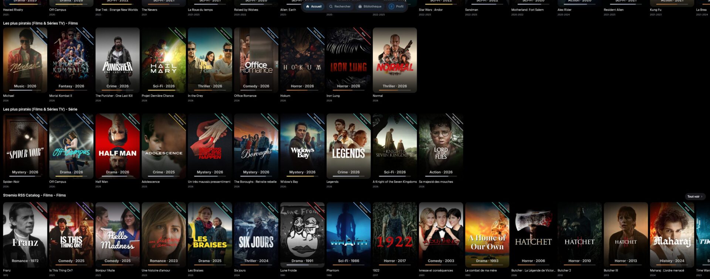Open the Franz movie poster

[x=25, y=235]
